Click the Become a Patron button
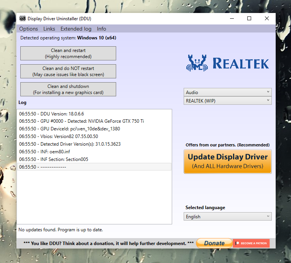291x263 pixels. pyautogui.click(x=251, y=243)
